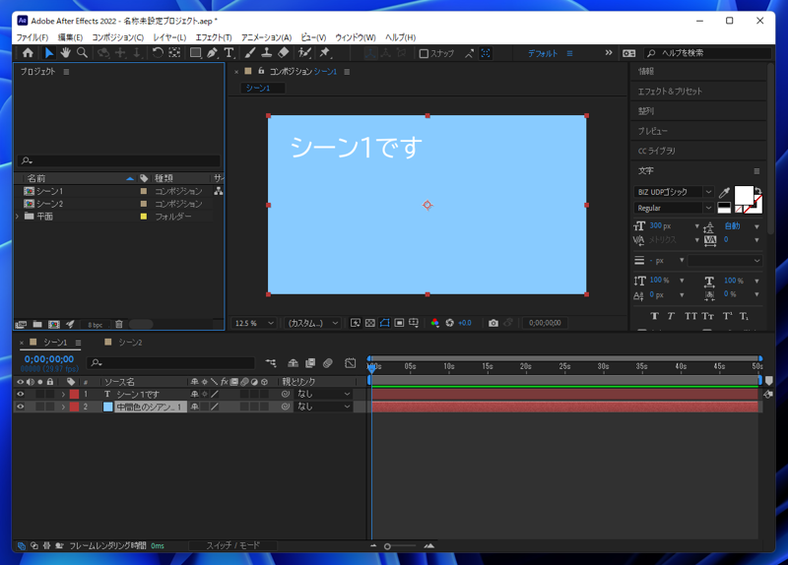Click the Home icon in the toolbar
Screen dimensions: 788x565
point(28,53)
